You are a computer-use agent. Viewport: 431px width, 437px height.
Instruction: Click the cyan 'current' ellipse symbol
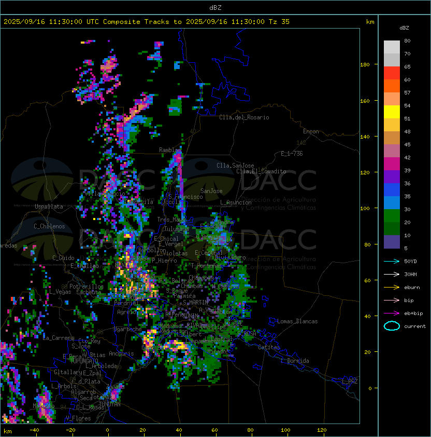[392, 326]
